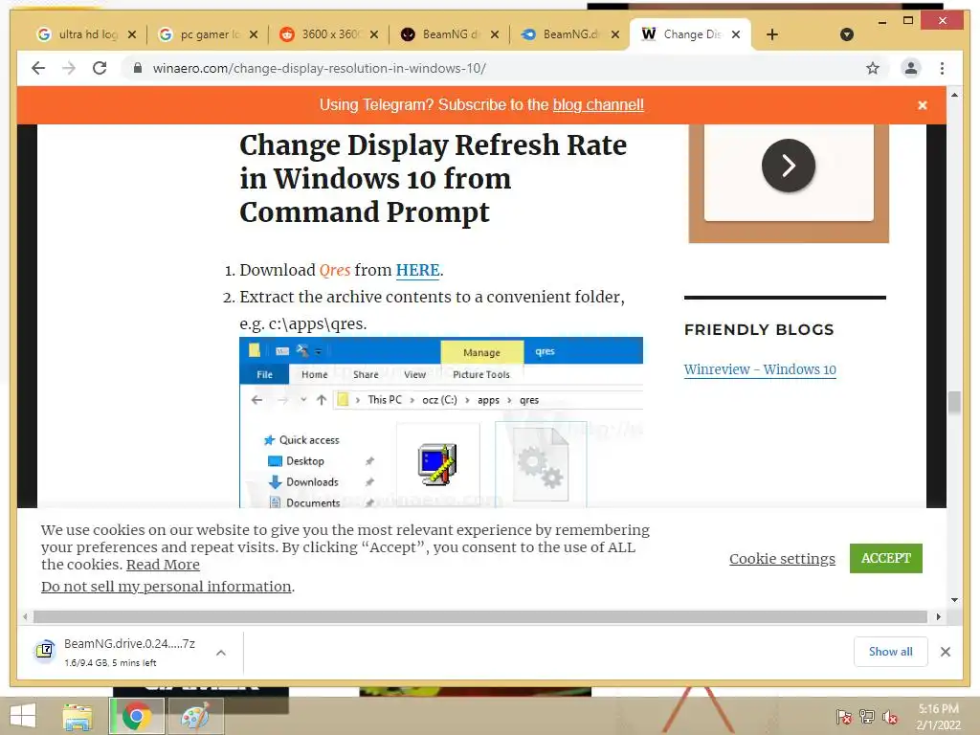The width and height of the screenshot is (980, 735).
Task: View site information via the padlock icon
Action: coord(138,68)
